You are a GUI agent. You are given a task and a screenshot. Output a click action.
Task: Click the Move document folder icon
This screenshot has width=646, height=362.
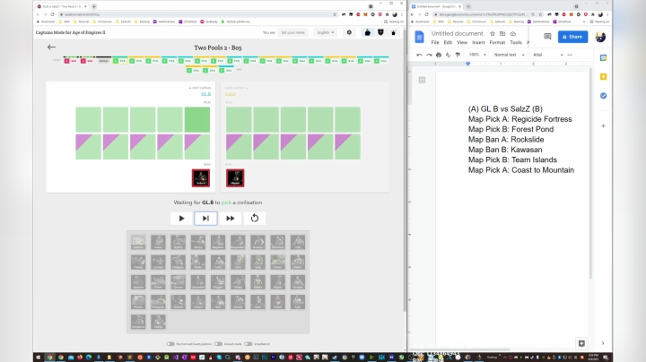502,34
